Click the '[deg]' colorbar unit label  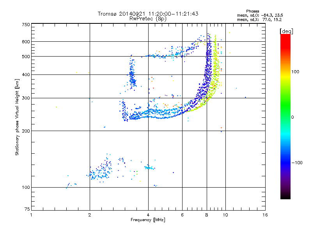(286, 31)
